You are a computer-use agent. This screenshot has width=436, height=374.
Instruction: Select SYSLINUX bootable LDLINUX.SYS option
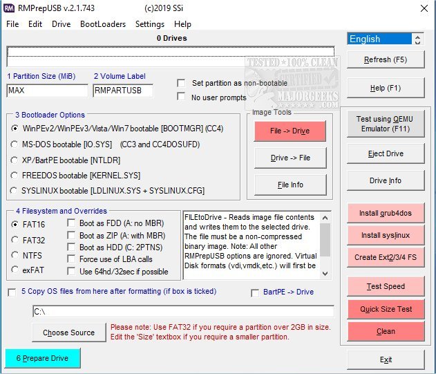pyautogui.click(x=14, y=190)
